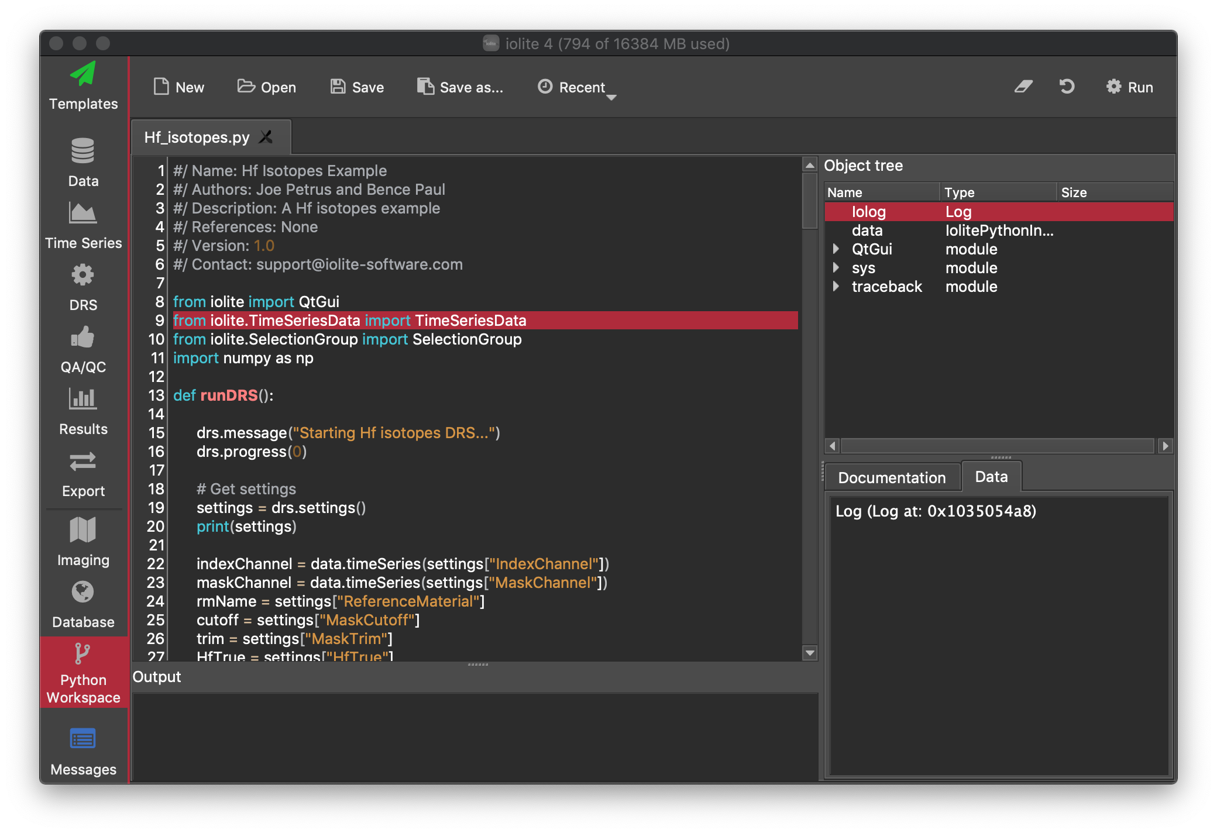Switch to the QA/QC thumbs-up view
1217x833 pixels.
click(x=83, y=349)
